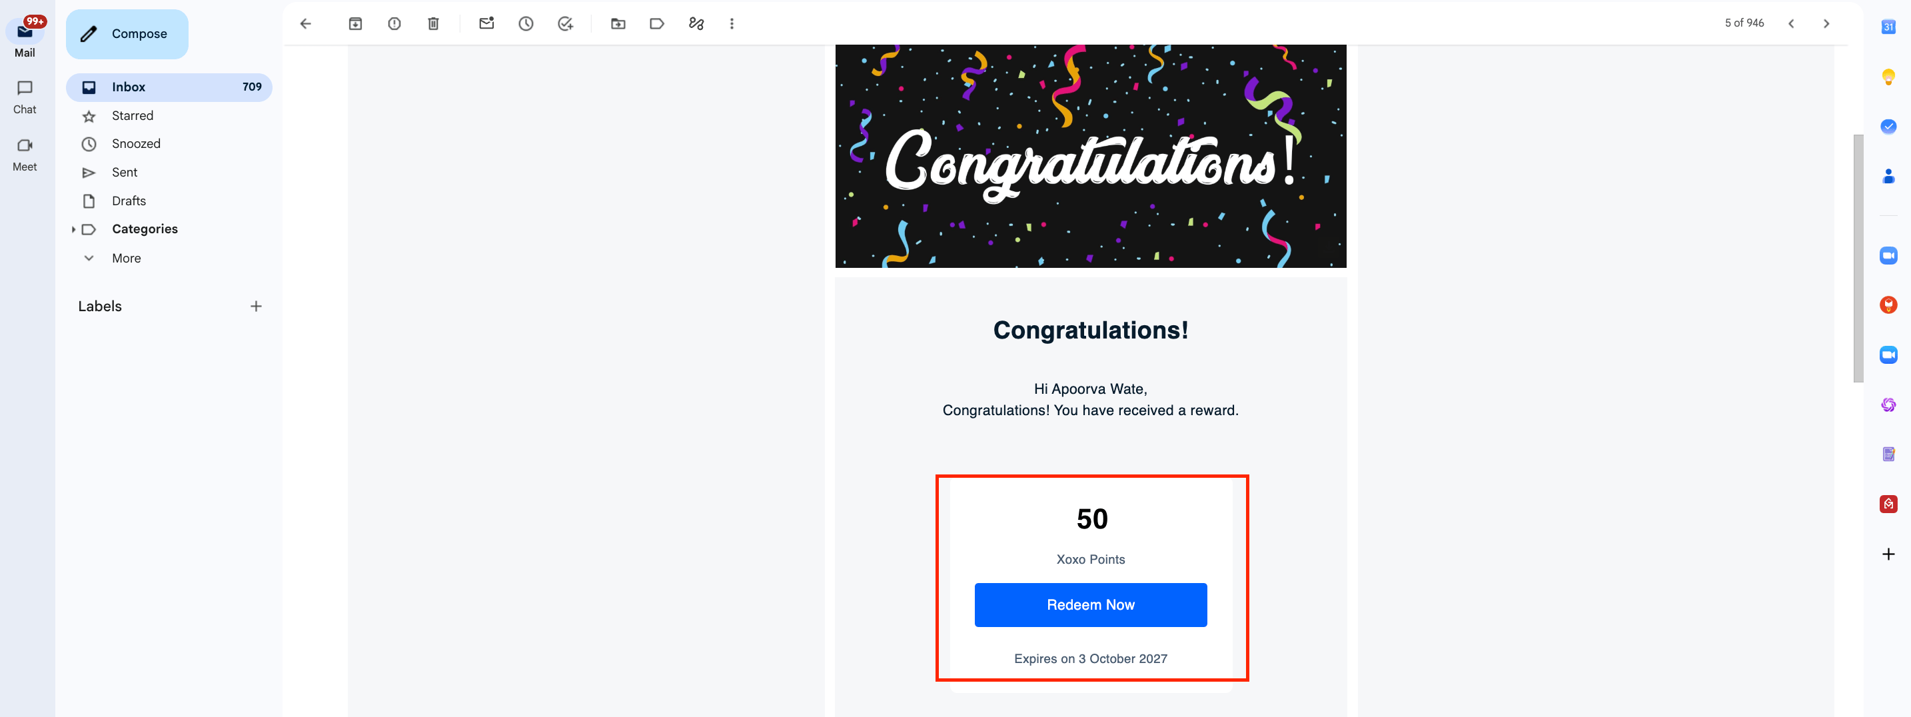Open Google Calendar side panel icon

1888,27
